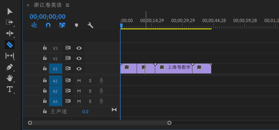Image resolution: width=279 pixels, height=130 pixels.
Task: Choose the Ripple Edit tool
Action: click(x=10, y=33)
